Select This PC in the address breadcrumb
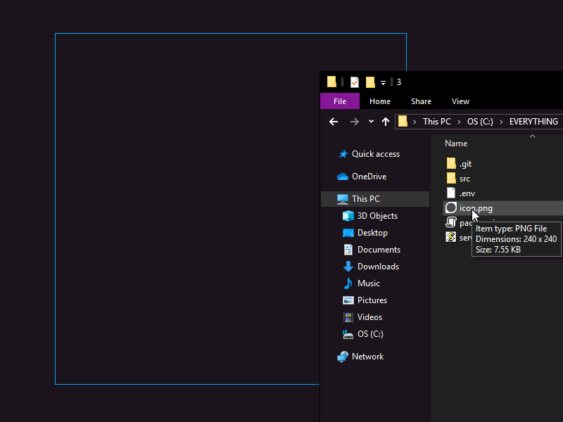 click(436, 122)
